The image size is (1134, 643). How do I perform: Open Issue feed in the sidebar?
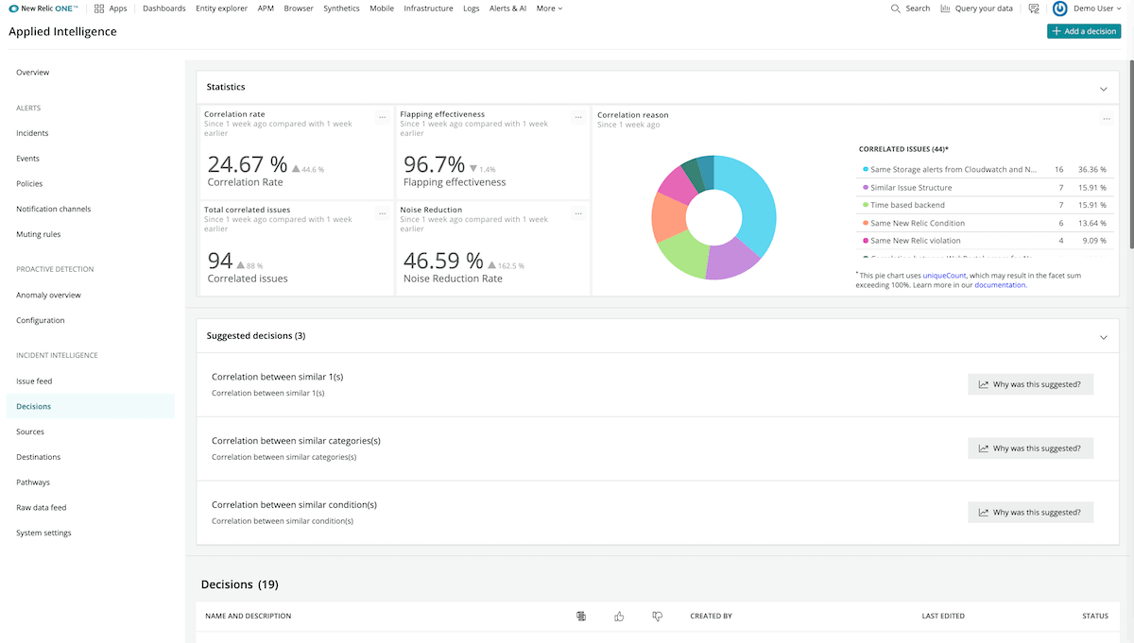pos(34,381)
